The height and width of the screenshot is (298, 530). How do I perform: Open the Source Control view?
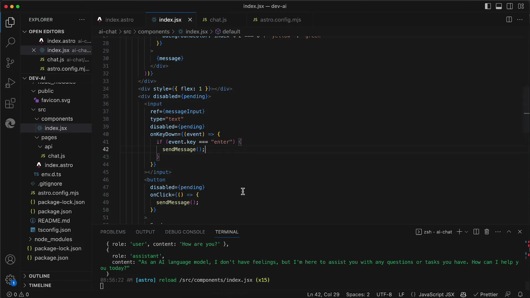click(x=10, y=63)
